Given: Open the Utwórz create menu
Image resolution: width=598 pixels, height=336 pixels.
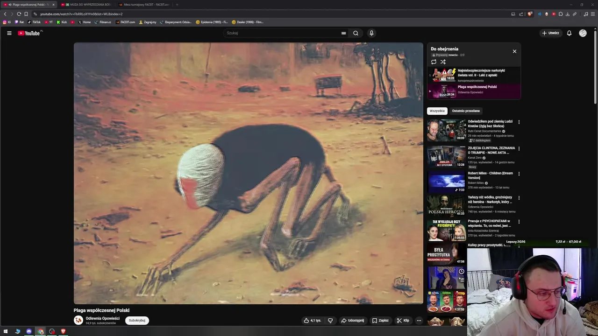Looking at the screenshot, I should pyautogui.click(x=550, y=33).
